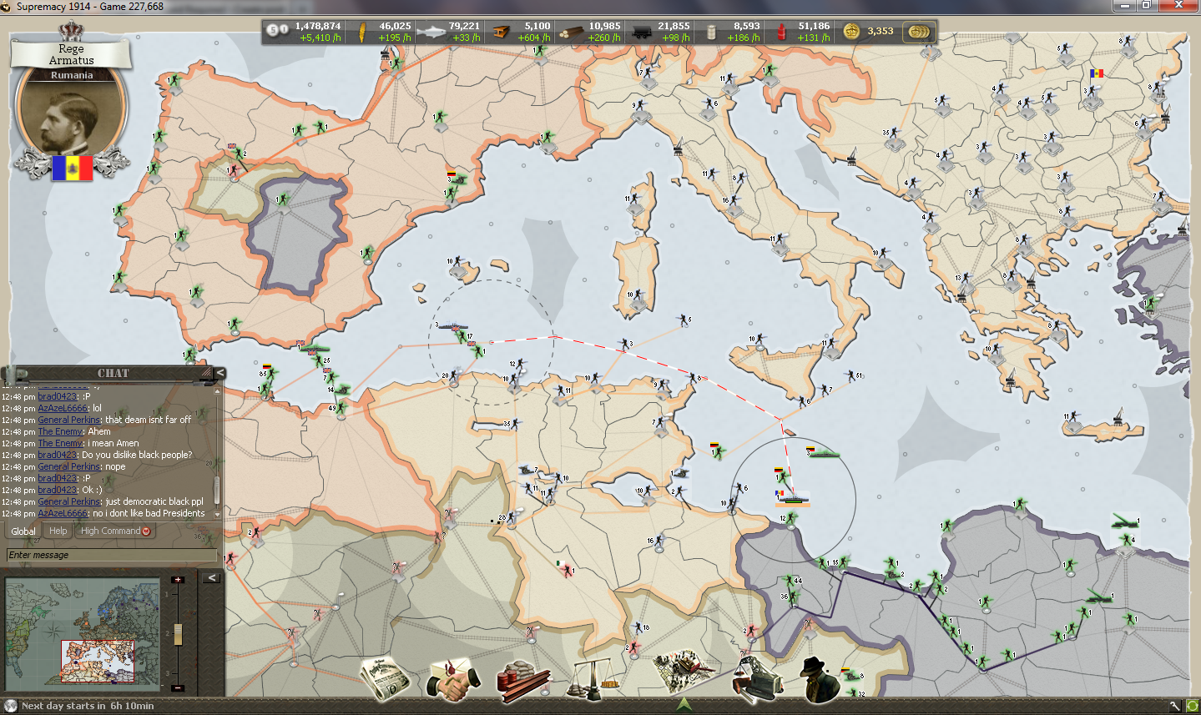This screenshot has width=1201, height=715.
Task: Click the 'Rumania' country label
Action: 72,75
